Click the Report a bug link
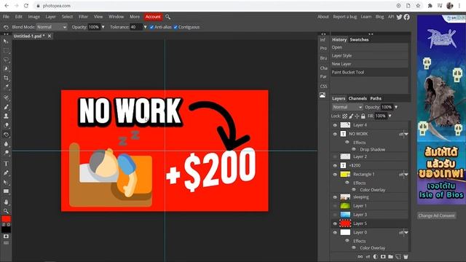This screenshot has height=262, width=466. (344, 17)
